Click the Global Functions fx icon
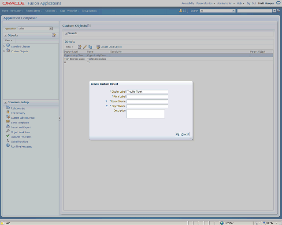The height and width of the screenshot is (225, 282). coord(8,141)
